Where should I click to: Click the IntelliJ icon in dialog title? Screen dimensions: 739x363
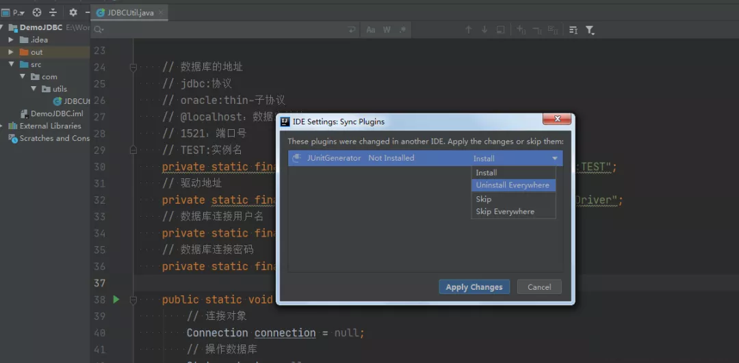point(285,122)
